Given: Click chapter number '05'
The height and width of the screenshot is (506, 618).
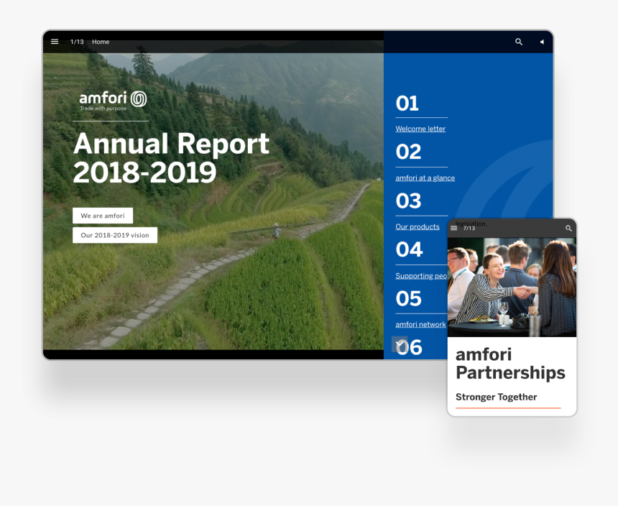Looking at the screenshot, I should [x=409, y=299].
